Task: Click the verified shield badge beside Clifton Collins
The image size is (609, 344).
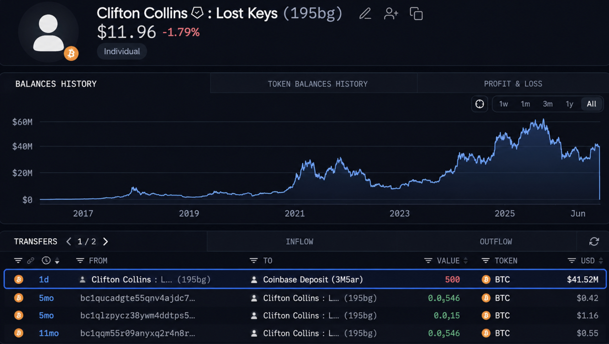Action: pyautogui.click(x=197, y=13)
